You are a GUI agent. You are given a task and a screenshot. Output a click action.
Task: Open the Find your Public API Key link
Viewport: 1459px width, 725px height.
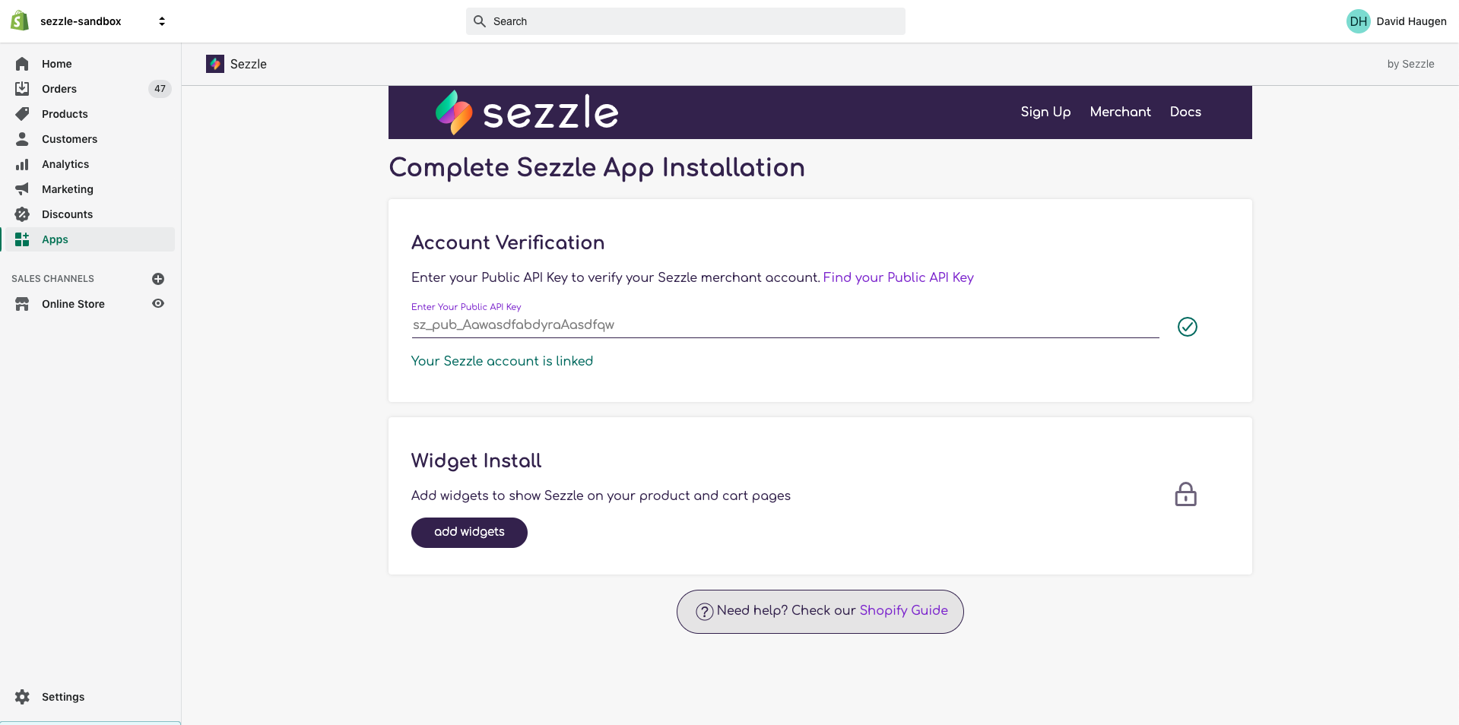pos(898,277)
